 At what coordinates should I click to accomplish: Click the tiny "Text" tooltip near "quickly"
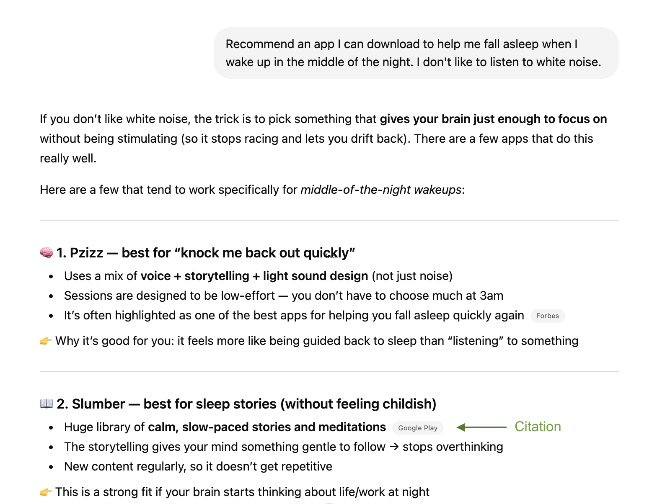[330, 257]
